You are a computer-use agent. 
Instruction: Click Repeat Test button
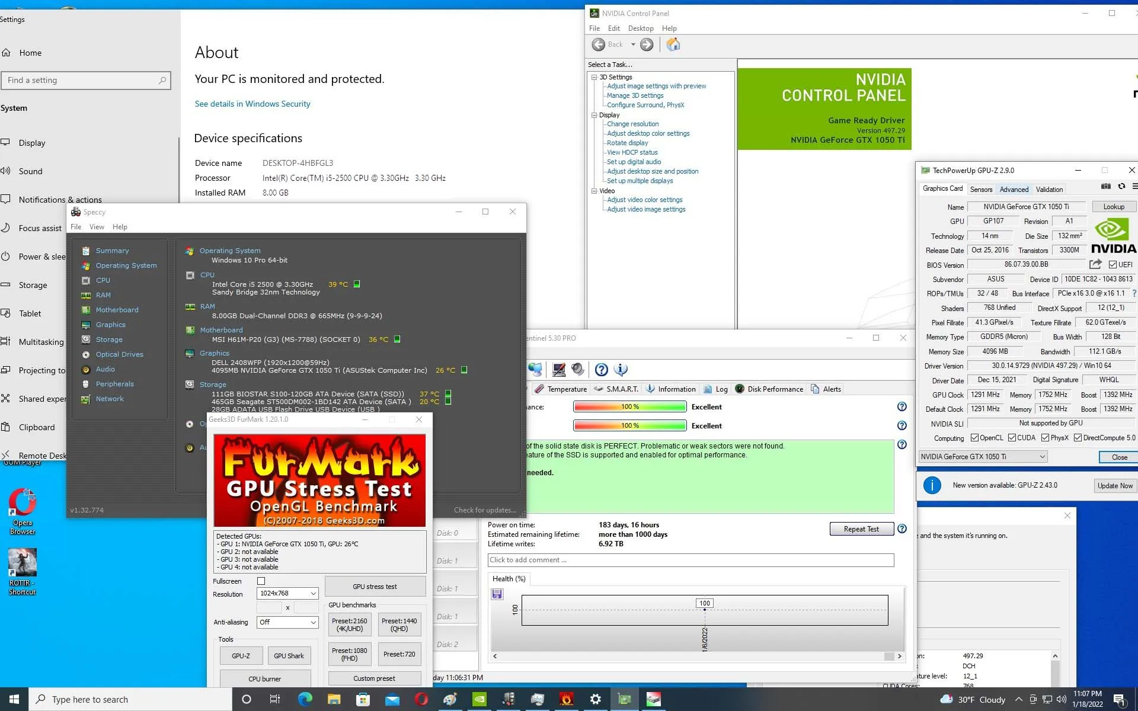(861, 529)
